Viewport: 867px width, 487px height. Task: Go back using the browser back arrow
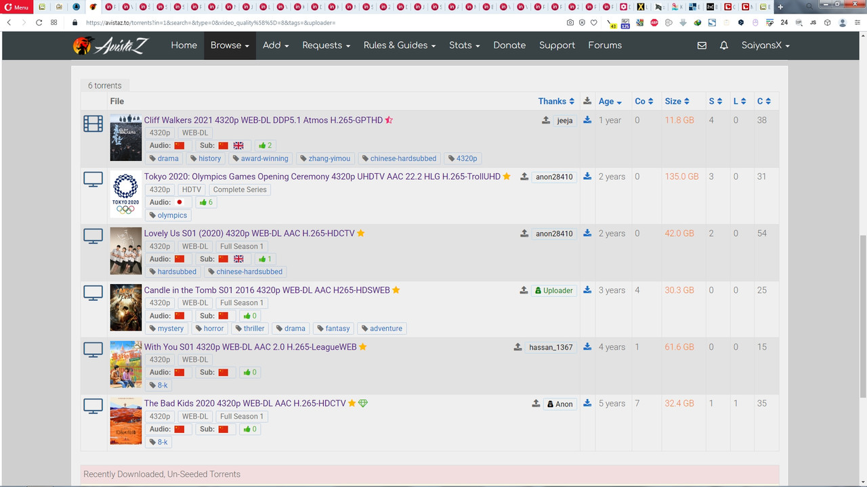click(9, 22)
